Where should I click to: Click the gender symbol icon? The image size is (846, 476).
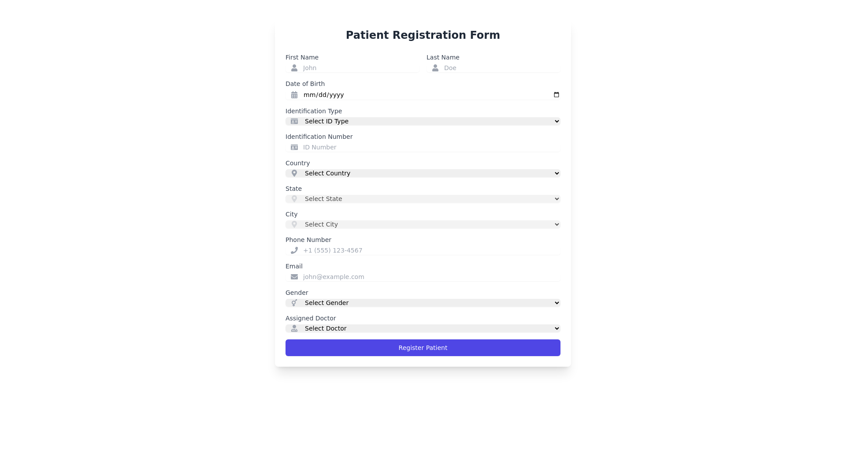pyautogui.click(x=294, y=303)
